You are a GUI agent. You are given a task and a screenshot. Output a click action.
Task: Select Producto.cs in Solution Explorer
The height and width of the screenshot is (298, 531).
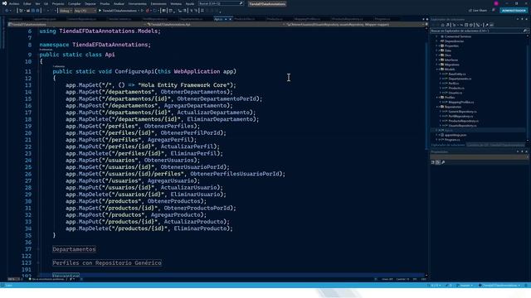(x=456, y=89)
